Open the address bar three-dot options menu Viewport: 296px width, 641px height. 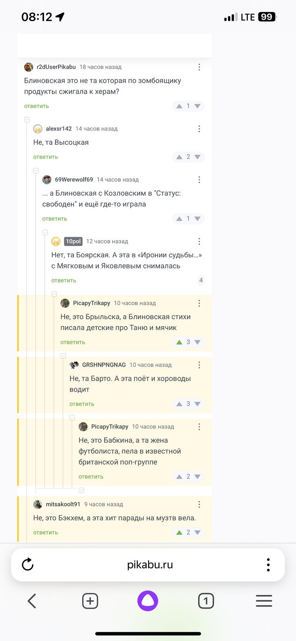click(x=268, y=564)
